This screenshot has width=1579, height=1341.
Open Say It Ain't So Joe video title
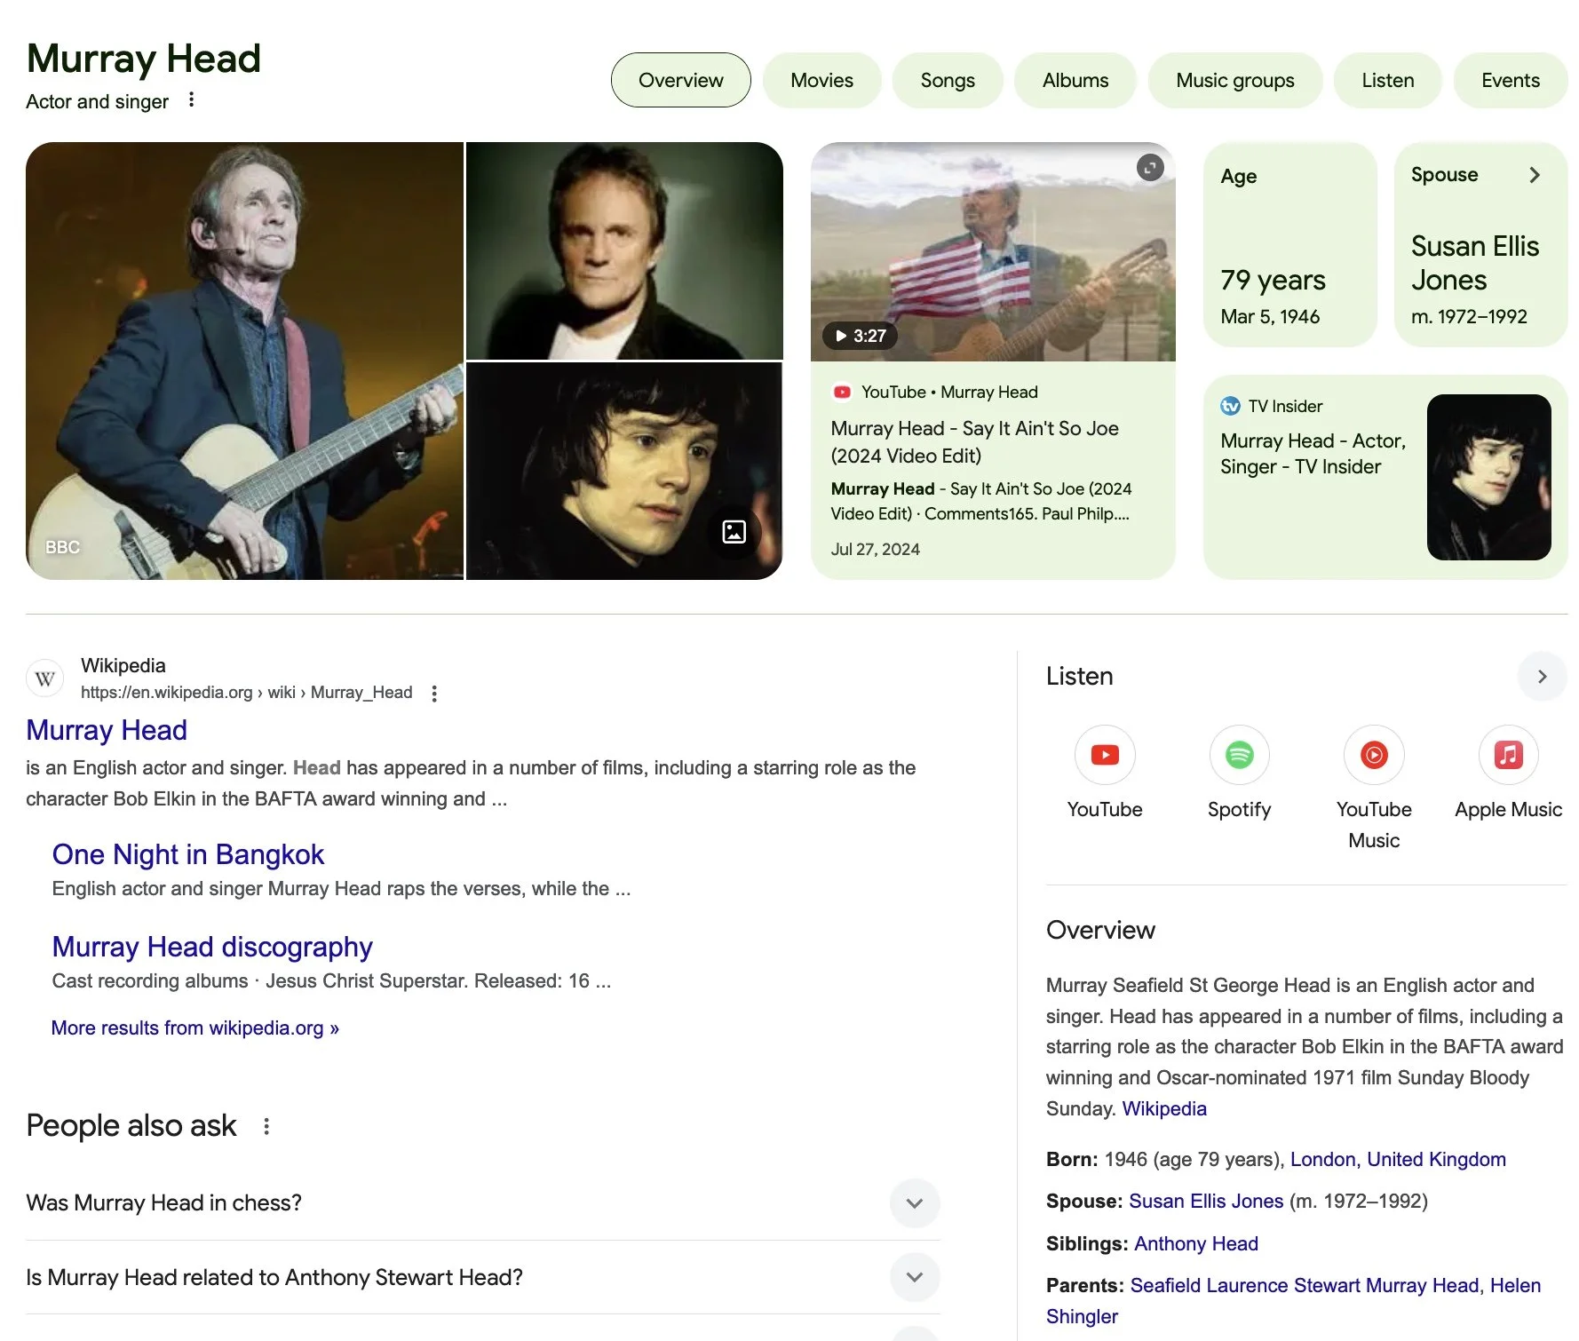pos(974,441)
